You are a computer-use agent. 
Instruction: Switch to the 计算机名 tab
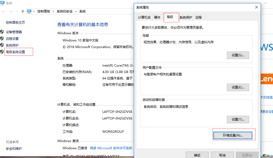tap(144, 17)
